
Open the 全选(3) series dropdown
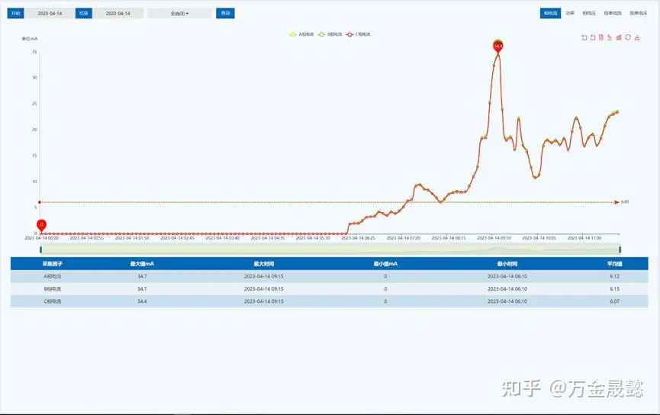(x=179, y=14)
